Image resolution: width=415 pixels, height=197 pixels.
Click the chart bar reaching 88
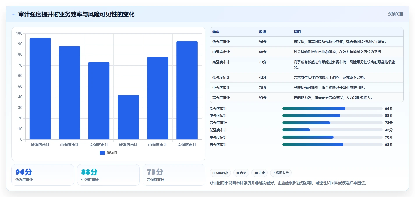(70, 93)
